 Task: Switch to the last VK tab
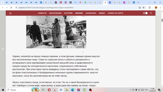tap(134, 2)
